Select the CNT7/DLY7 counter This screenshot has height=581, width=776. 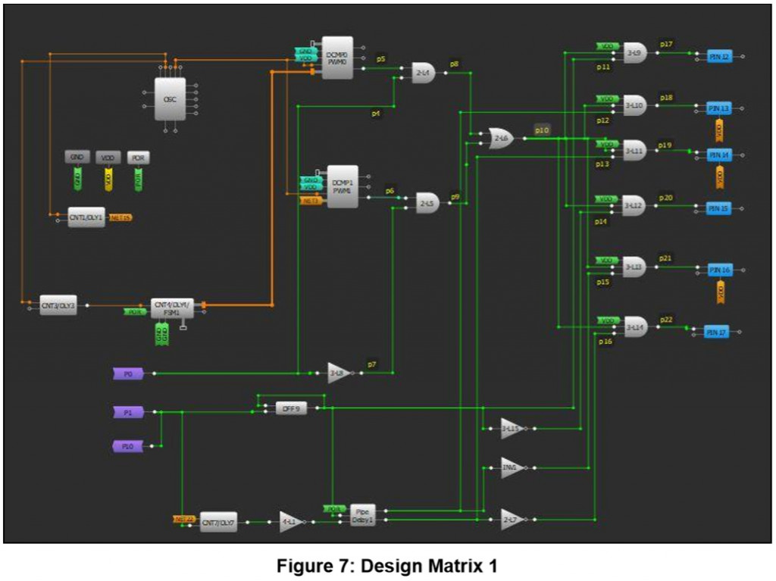[218, 521]
